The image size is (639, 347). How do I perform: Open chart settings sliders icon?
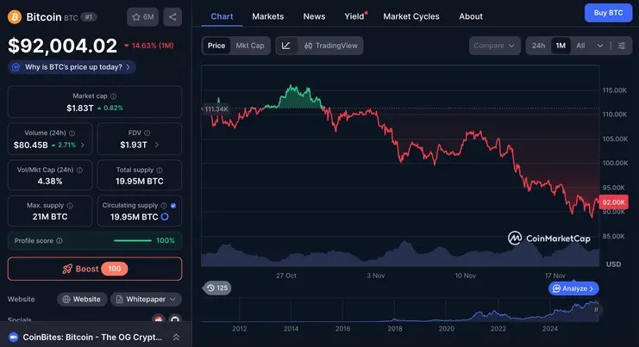[622, 46]
